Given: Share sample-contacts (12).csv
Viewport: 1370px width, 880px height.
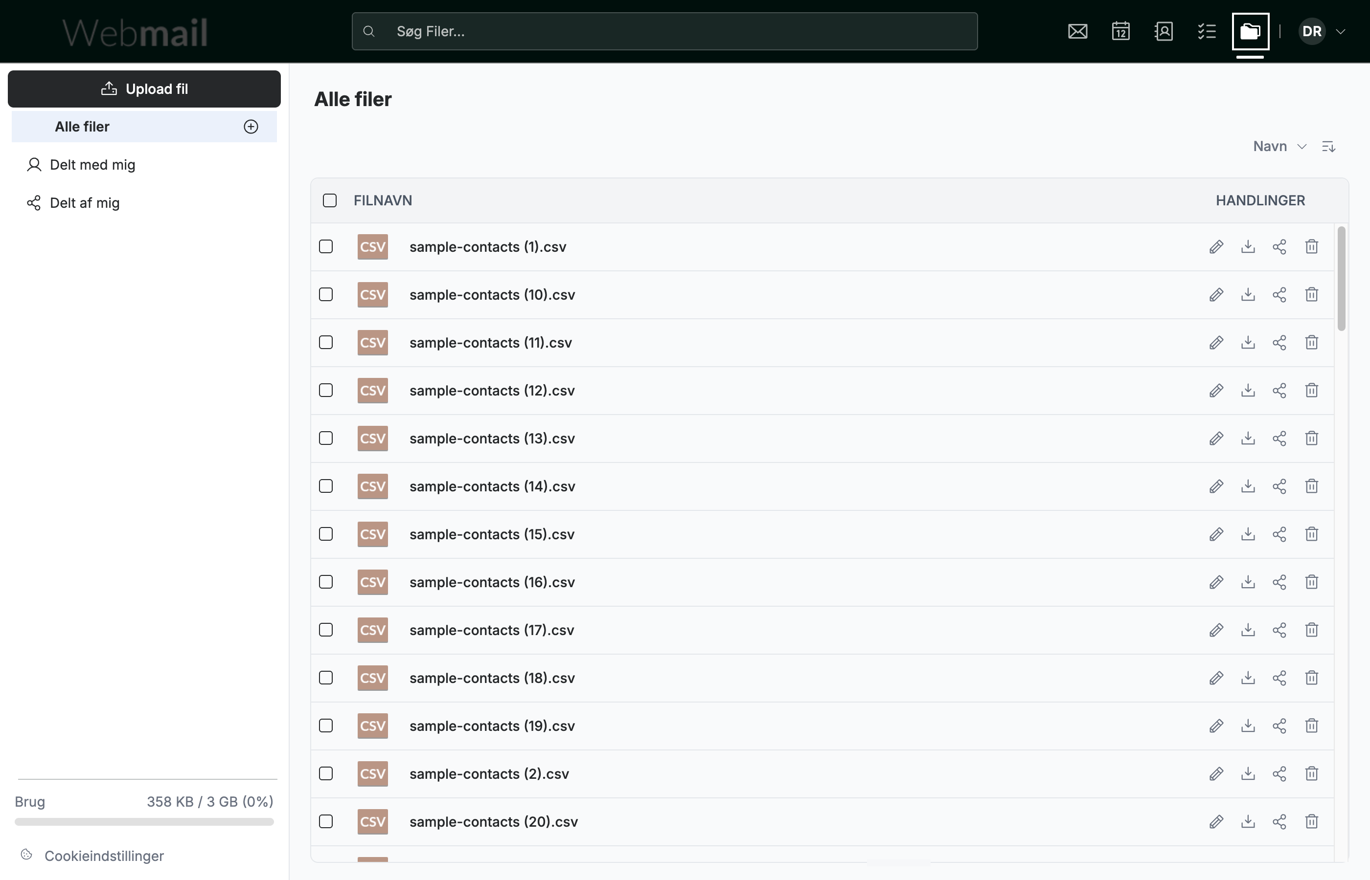Looking at the screenshot, I should (1279, 391).
